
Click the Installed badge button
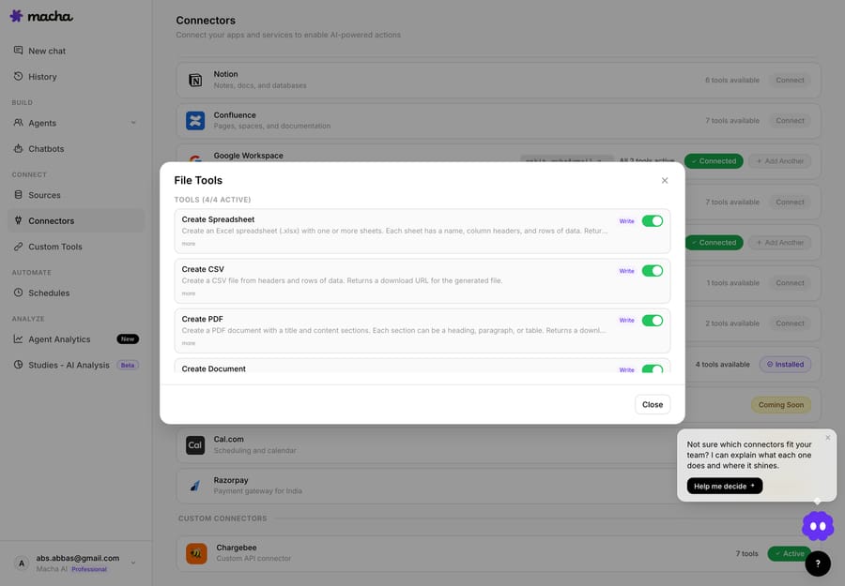(785, 365)
